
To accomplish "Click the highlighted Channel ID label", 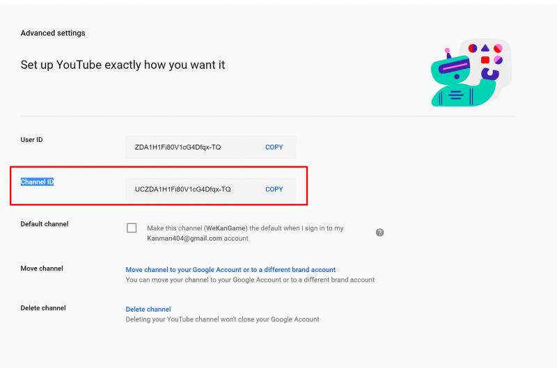I will point(37,182).
